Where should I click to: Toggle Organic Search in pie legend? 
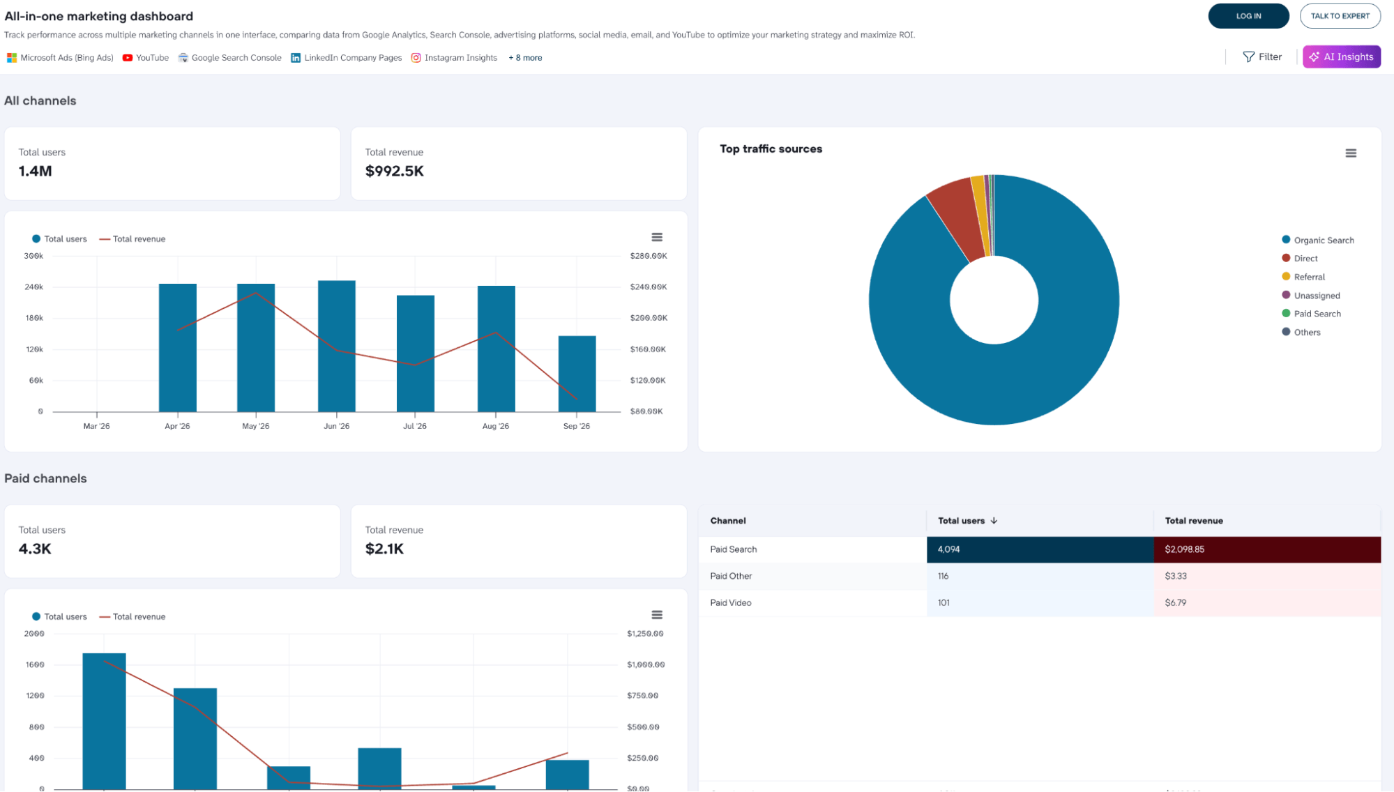click(1317, 240)
